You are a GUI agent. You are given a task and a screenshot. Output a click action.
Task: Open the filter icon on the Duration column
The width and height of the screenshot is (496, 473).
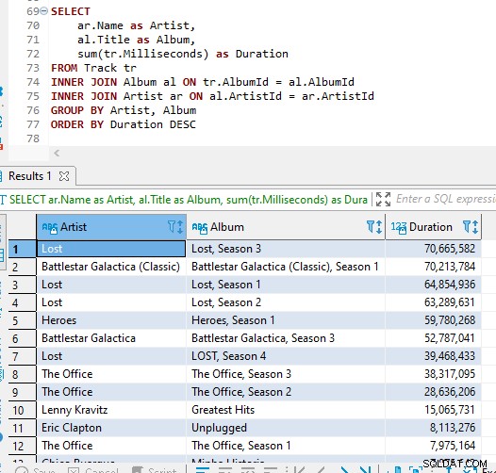(467, 227)
